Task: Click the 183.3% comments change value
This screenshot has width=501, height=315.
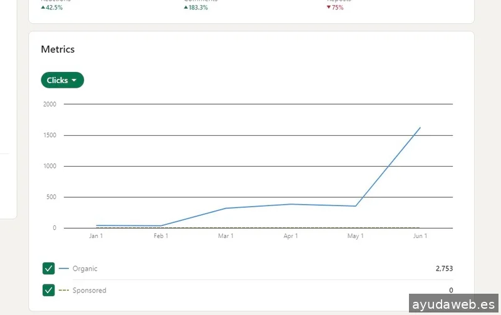Action: click(199, 8)
